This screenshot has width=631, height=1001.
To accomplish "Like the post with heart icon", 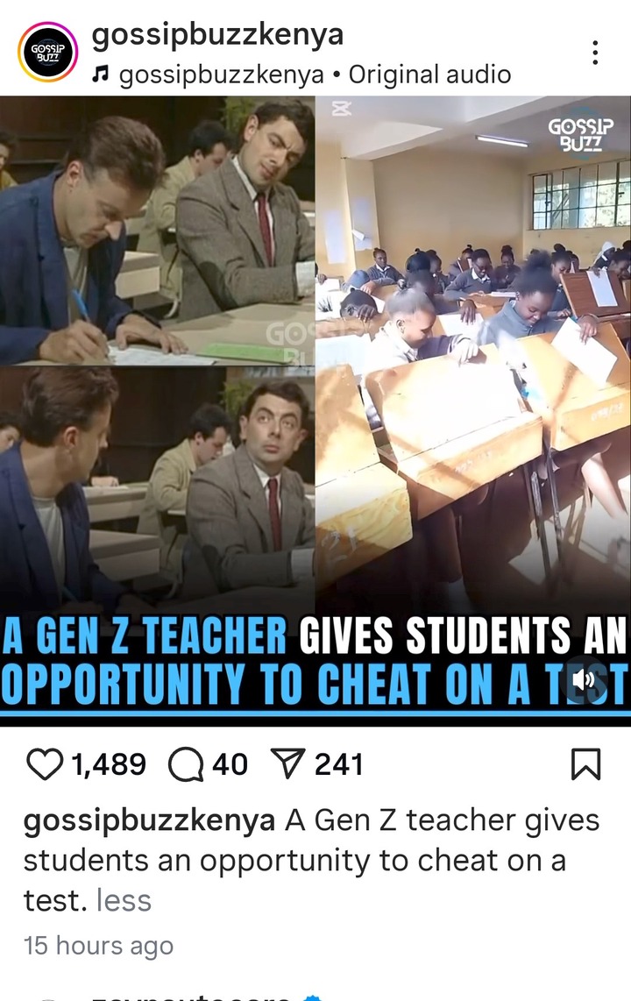I will tap(45, 763).
